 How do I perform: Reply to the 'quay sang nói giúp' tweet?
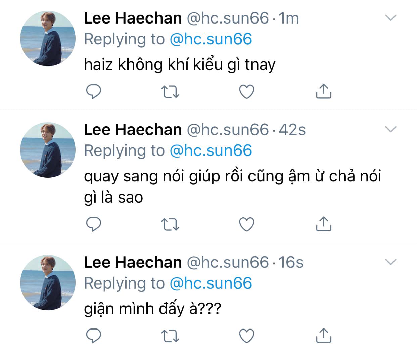click(x=94, y=224)
